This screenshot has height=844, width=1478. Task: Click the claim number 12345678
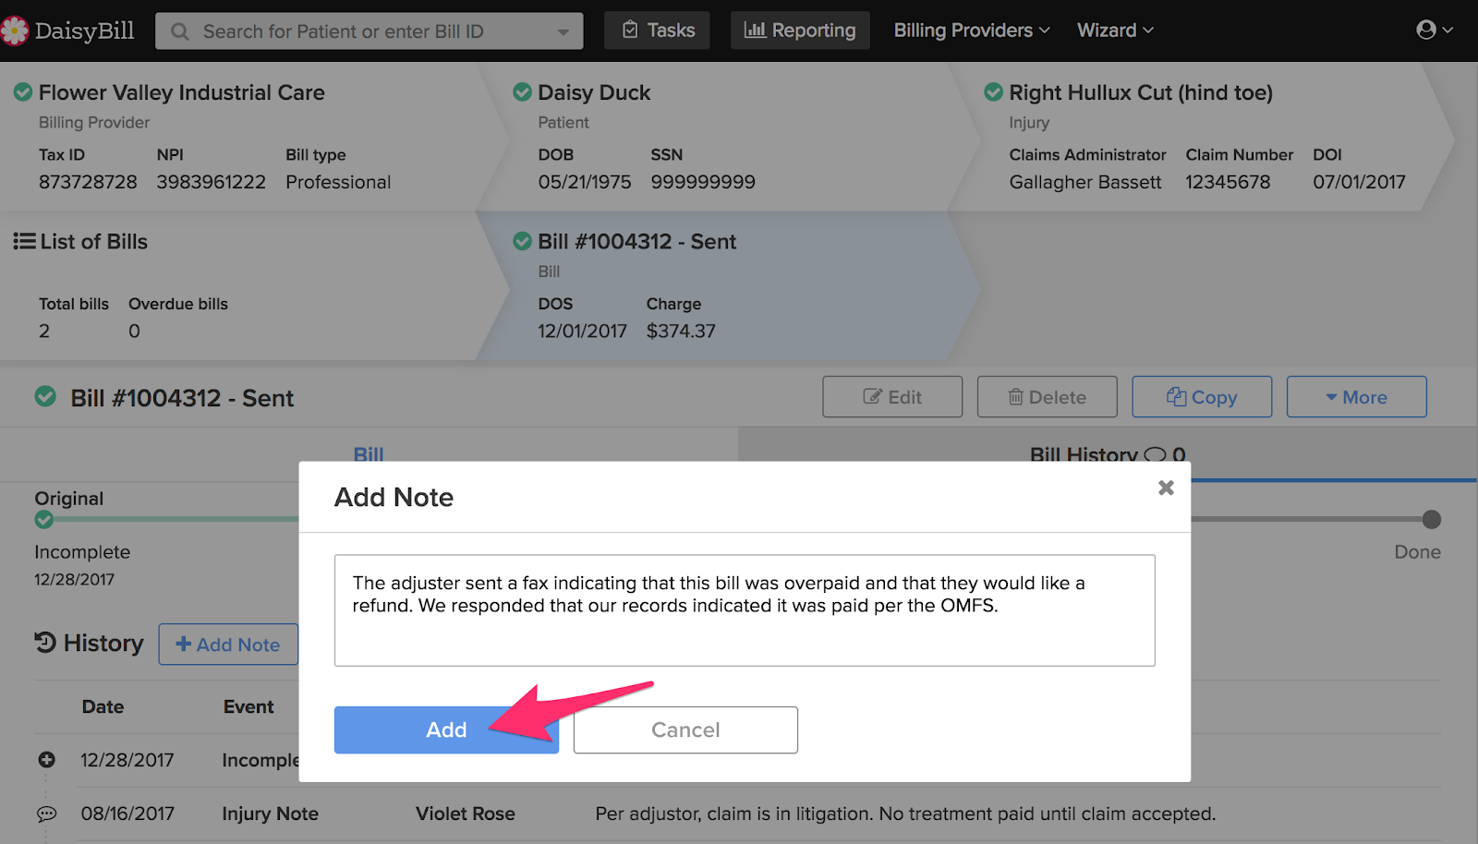coord(1228,182)
